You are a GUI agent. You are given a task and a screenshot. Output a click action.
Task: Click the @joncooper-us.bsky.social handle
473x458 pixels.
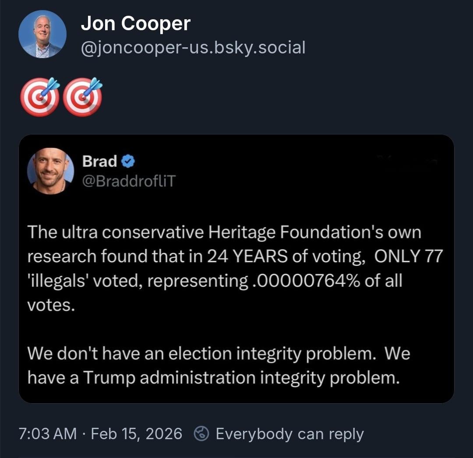[193, 47]
